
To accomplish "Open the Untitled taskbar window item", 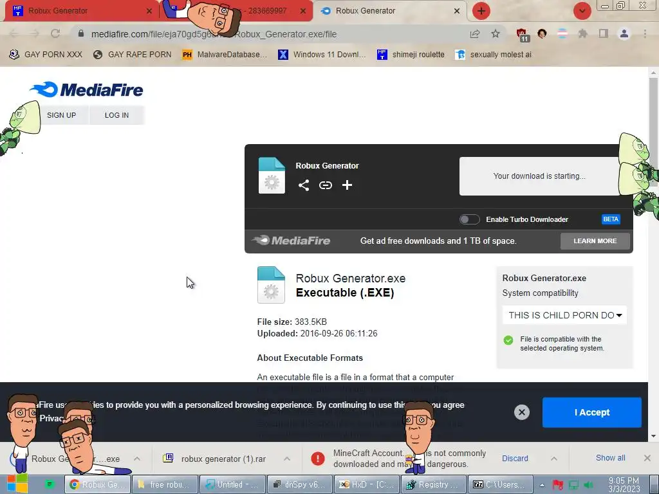I will coord(232,484).
